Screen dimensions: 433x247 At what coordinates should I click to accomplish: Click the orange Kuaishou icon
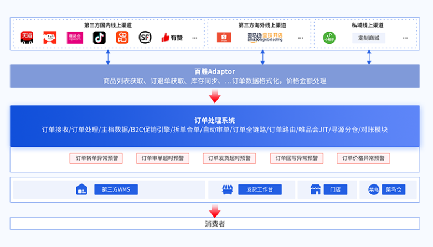[122, 38]
